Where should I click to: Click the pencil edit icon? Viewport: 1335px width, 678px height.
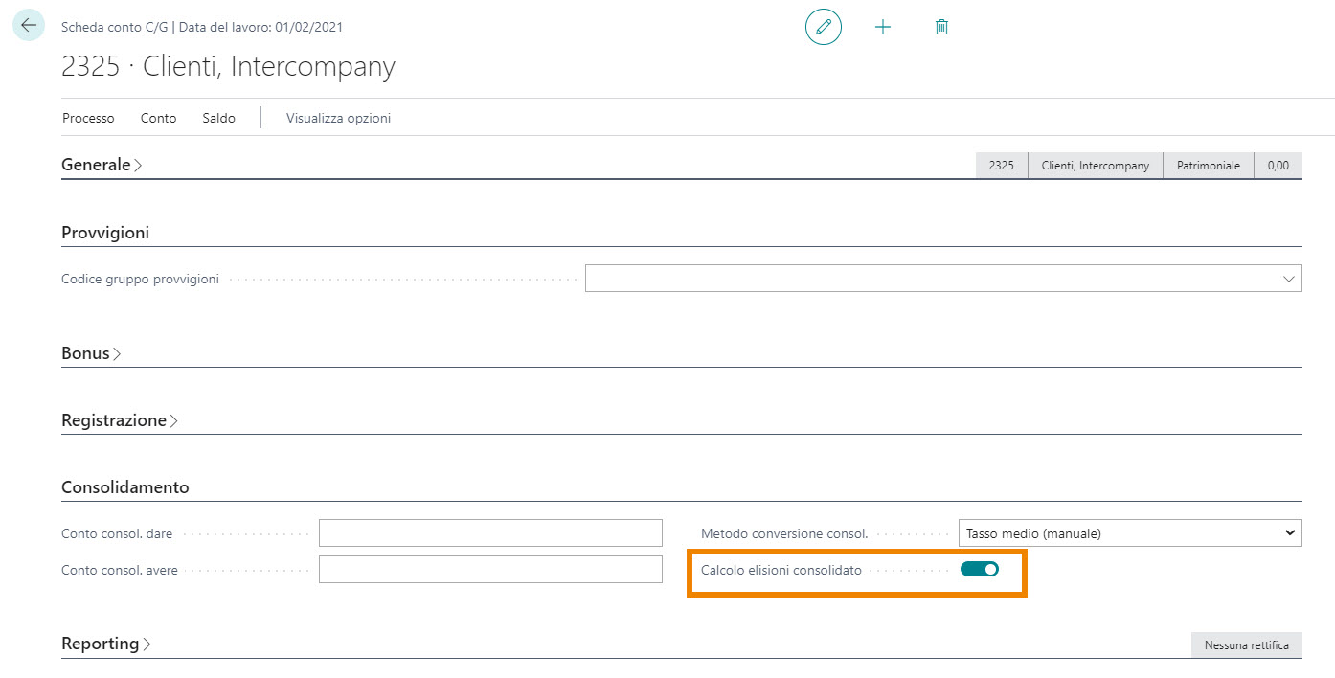pyautogui.click(x=823, y=27)
